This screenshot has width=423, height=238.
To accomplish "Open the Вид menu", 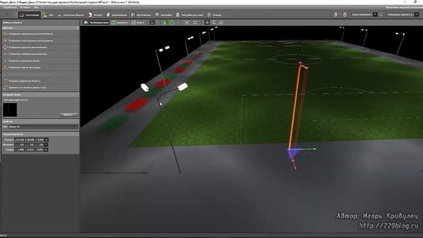I will point(36,7).
